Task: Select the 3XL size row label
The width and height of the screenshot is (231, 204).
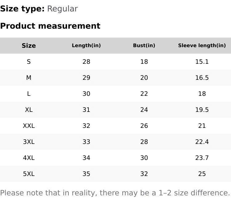Action: [29, 142]
